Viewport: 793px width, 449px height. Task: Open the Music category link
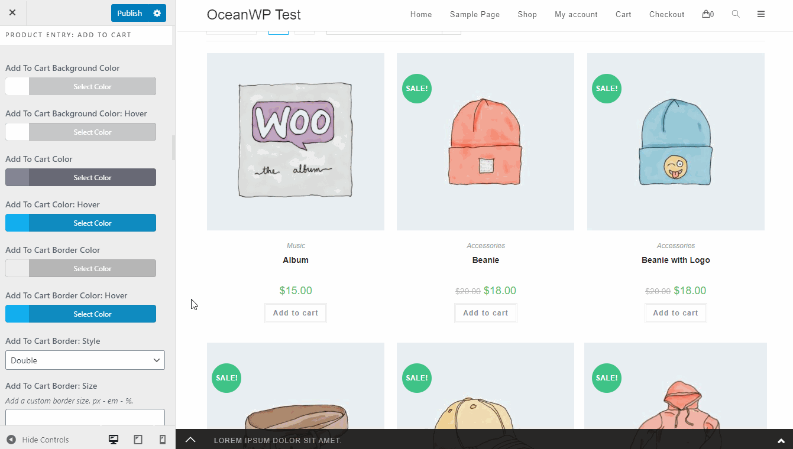(296, 246)
